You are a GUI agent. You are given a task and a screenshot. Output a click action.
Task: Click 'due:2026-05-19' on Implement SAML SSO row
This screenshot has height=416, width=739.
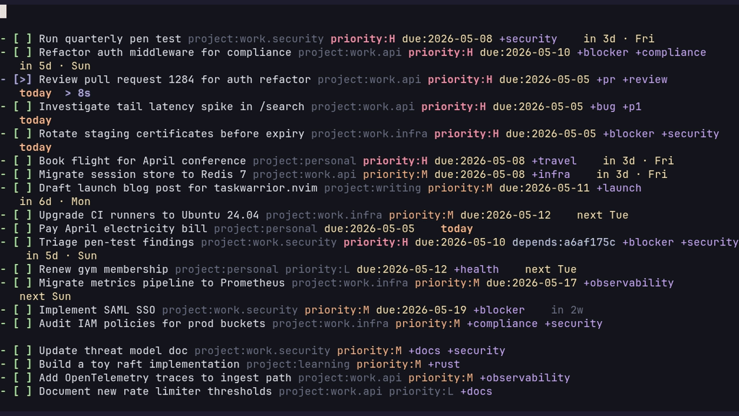click(x=421, y=310)
